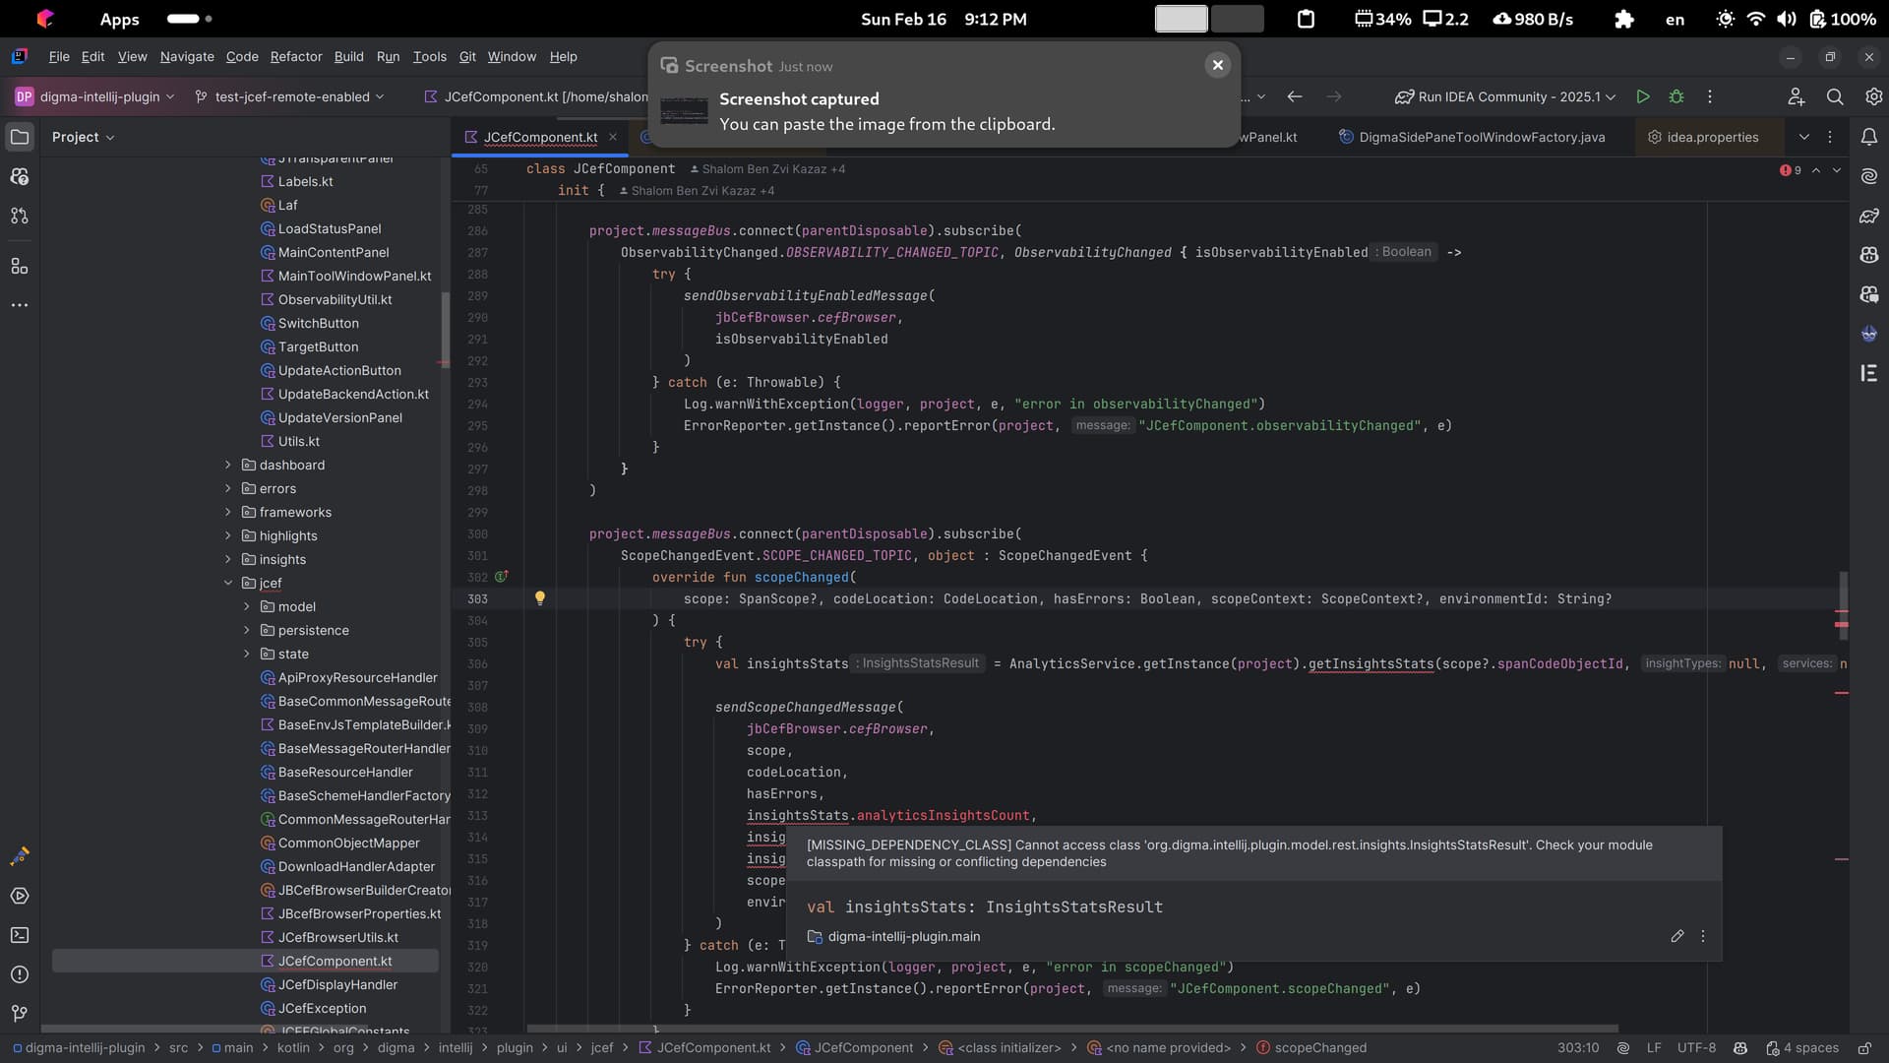Toggle read-only lock icon in status bar

point(1863,1048)
